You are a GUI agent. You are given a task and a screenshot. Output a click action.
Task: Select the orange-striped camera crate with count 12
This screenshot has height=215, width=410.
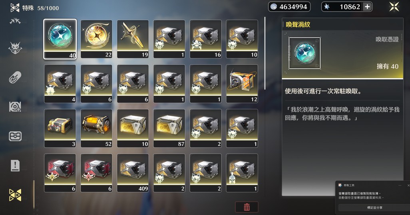(x=242, y=84)
